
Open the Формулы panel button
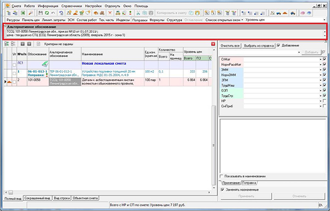coord(157,20)
